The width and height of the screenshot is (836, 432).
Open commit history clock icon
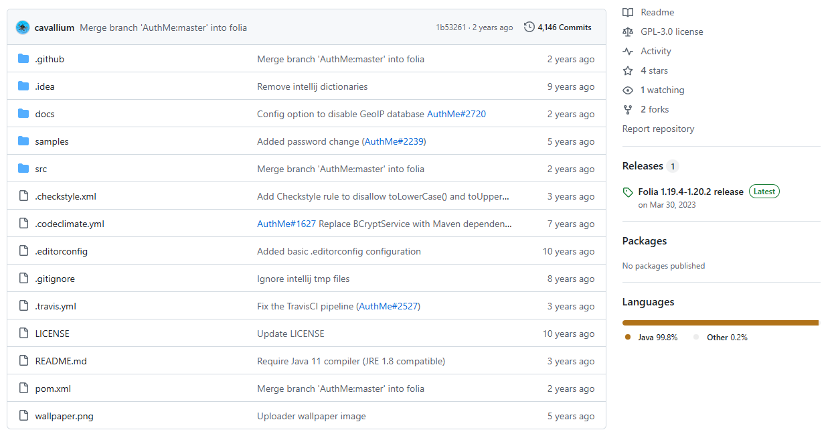[x=529, y=27]
